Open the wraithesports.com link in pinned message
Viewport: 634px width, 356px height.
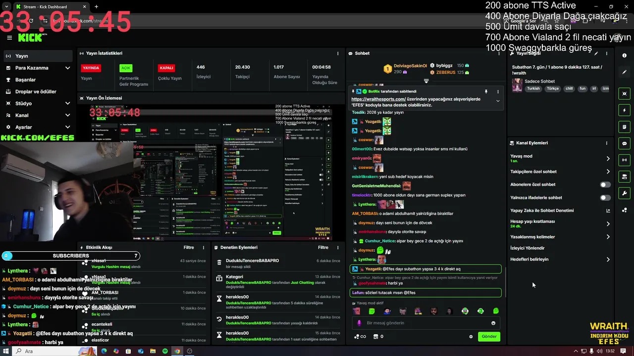click(x=378, y=99)
